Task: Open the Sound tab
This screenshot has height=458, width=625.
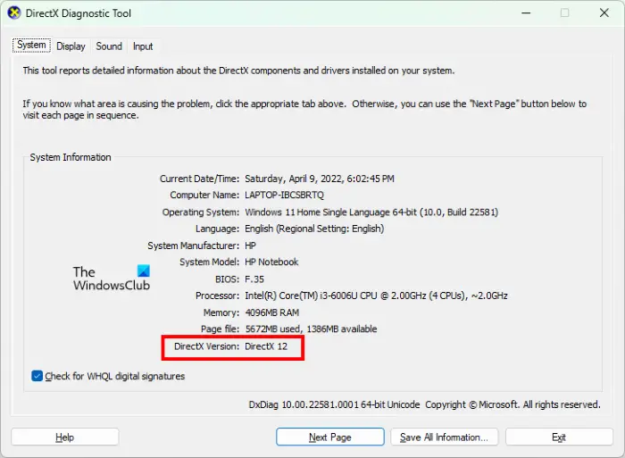Action: 109,46
